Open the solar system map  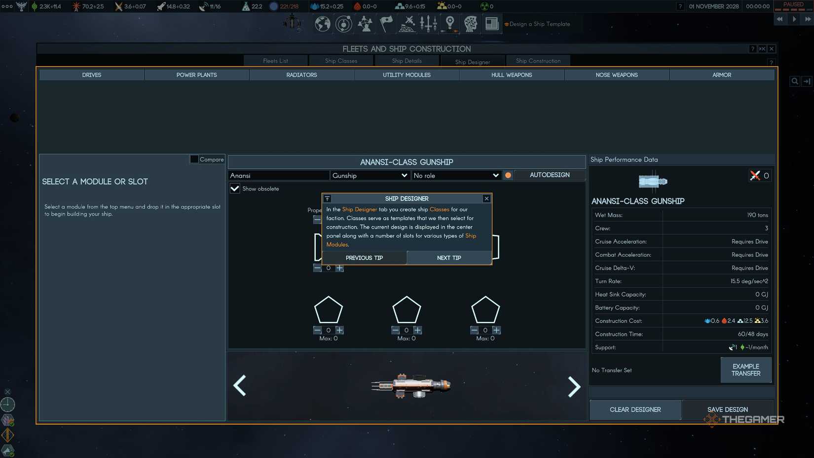coord(344,24)
